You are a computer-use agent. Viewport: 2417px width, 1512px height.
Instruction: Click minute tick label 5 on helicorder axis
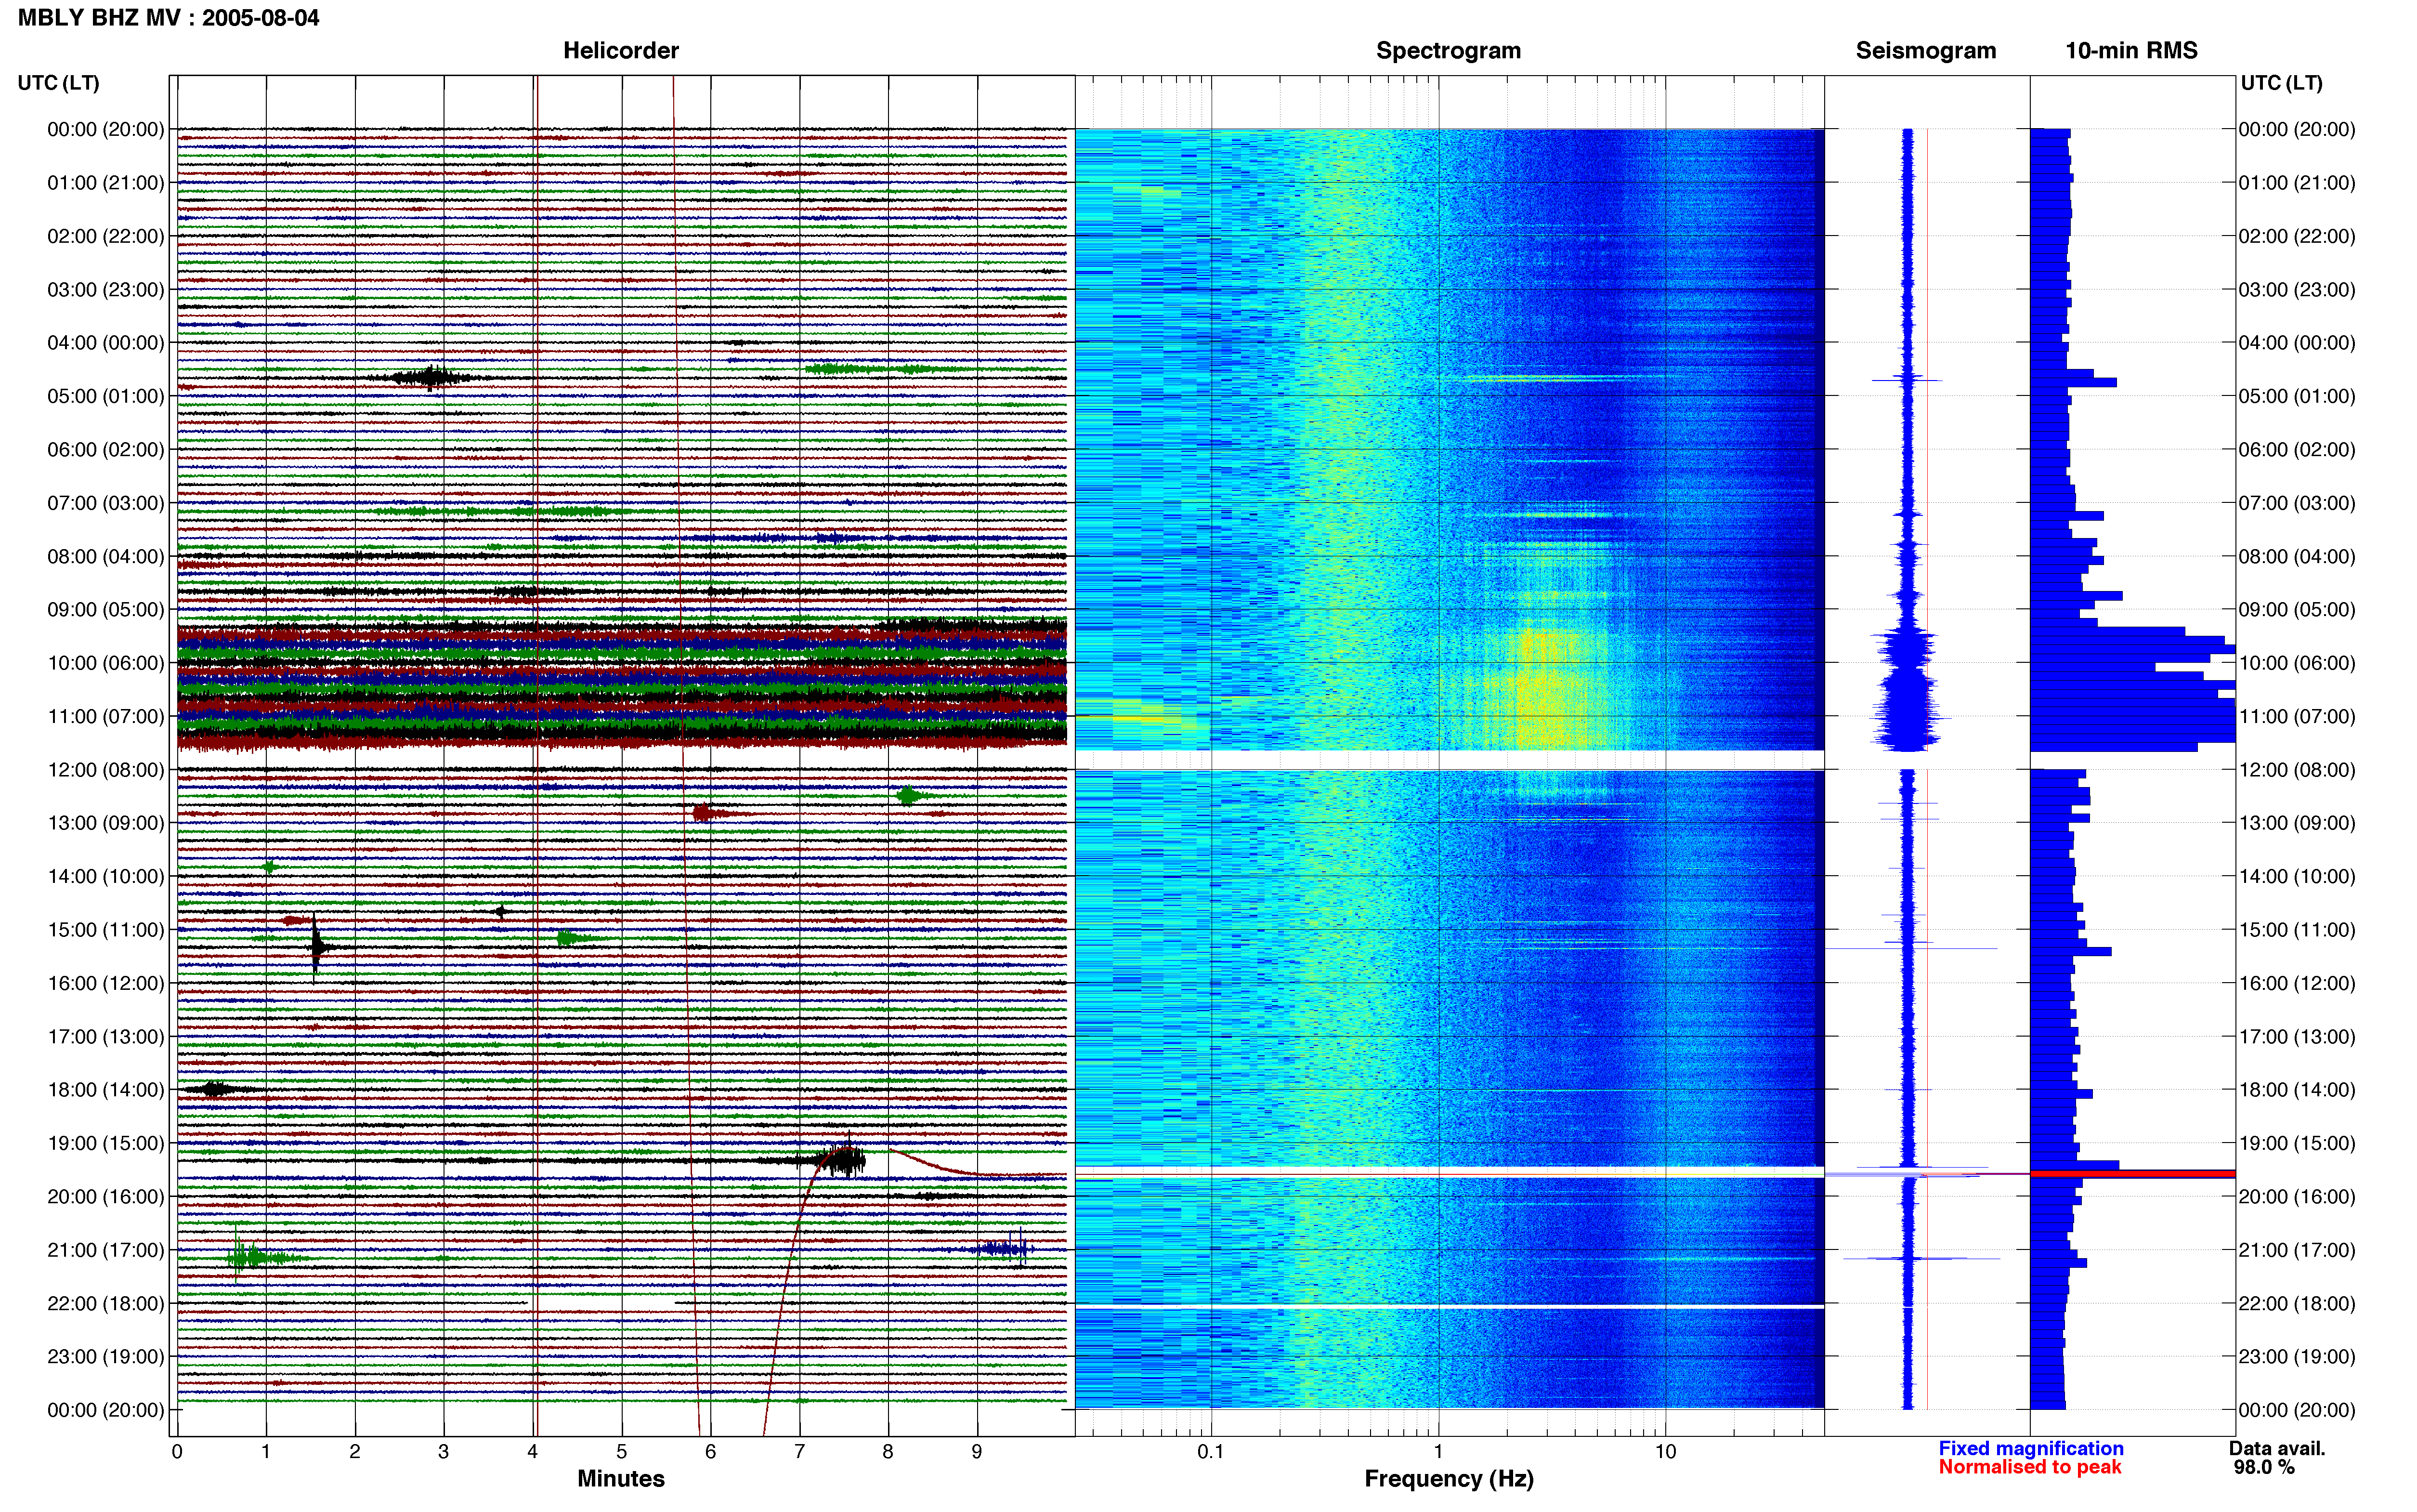coord(622,1452)
